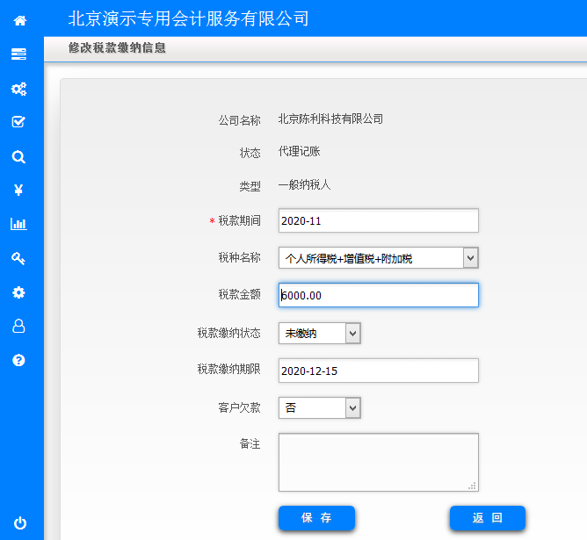Click the 客户欠款 label
This screenshot has height=540, width=587.
(x=239, y=407)
